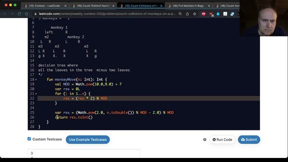Share this page via the share icon
Viewport: 288px width, 162px height.
[x=187, y=14]
